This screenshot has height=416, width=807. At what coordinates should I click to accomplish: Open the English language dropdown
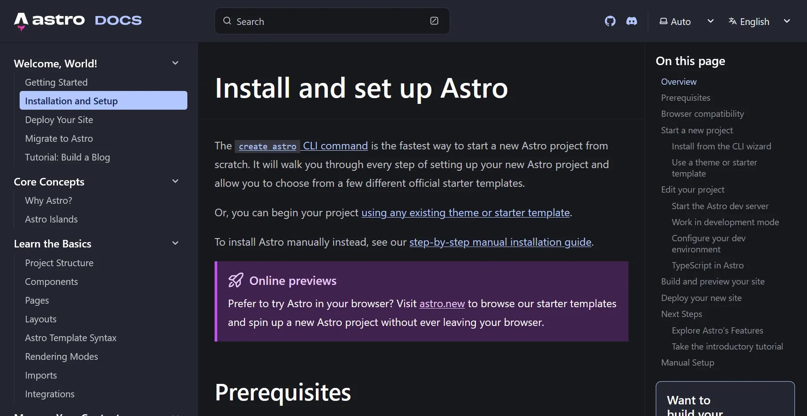pos(759,21)
